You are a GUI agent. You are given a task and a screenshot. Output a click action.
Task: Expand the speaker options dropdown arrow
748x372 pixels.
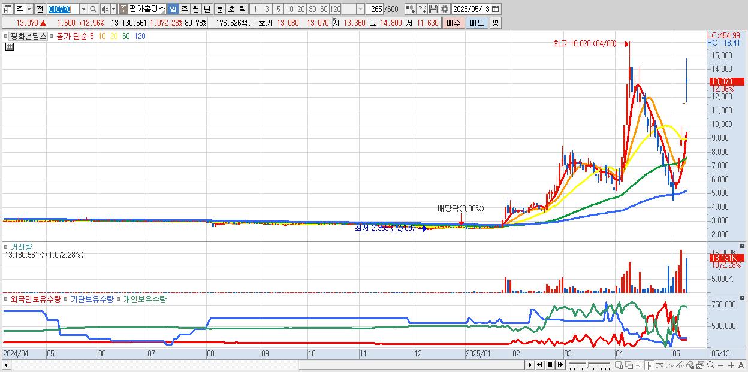pyautogui.click(x=113, y=9)
